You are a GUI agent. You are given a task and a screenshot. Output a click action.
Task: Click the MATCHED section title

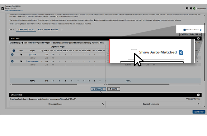15,38
